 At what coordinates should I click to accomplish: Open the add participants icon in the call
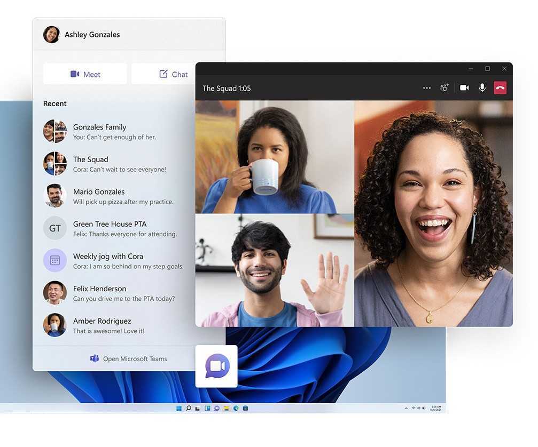444,88
